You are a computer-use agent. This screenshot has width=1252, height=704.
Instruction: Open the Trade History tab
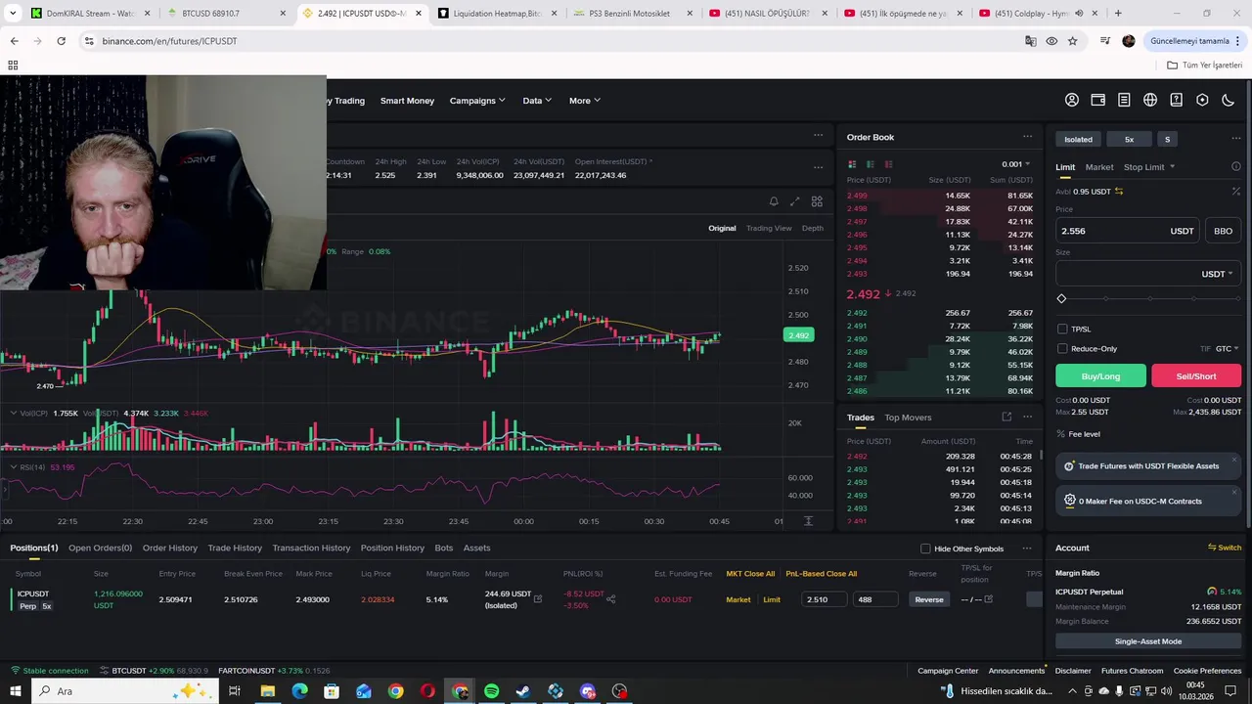(235, 548)
